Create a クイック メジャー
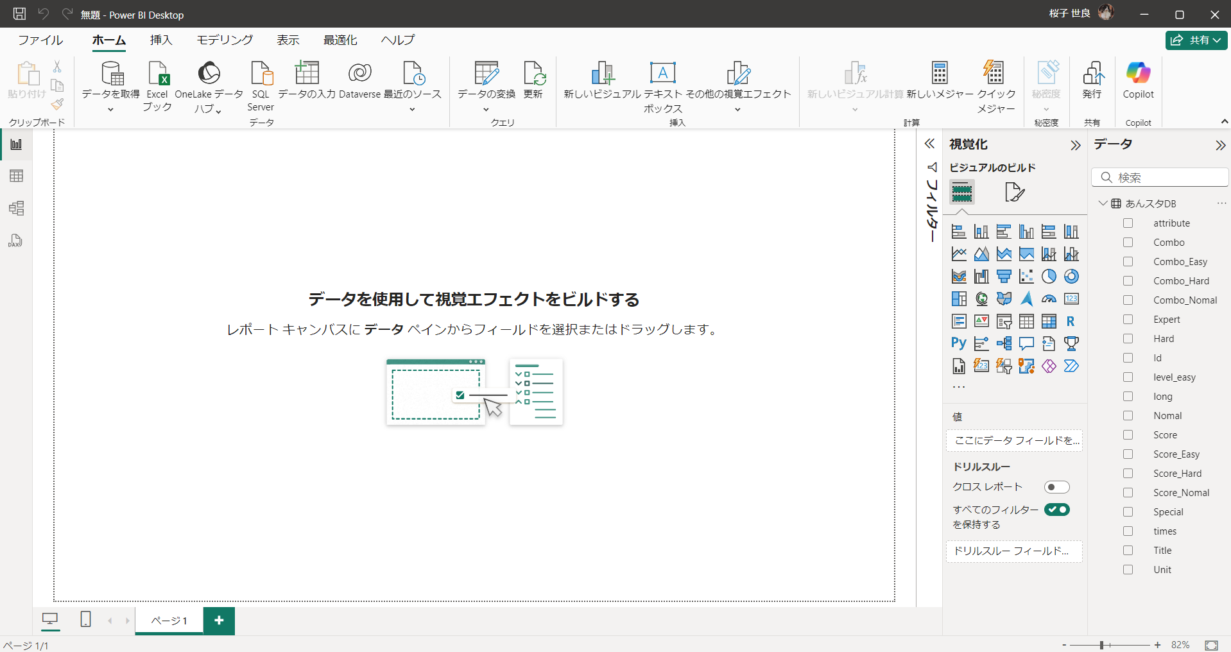The width and height of the screenshot is (1231, 652). [x=996, y=87]
